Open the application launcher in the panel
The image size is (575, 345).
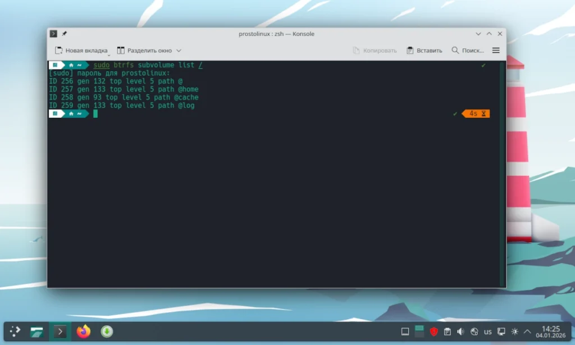pos(15,332)
